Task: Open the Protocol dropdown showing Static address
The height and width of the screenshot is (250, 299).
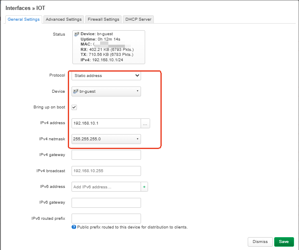Action: (x=106, y=76)
